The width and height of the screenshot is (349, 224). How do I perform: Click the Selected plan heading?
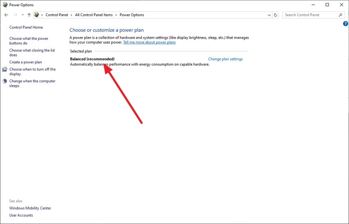[x=81, y=51]
